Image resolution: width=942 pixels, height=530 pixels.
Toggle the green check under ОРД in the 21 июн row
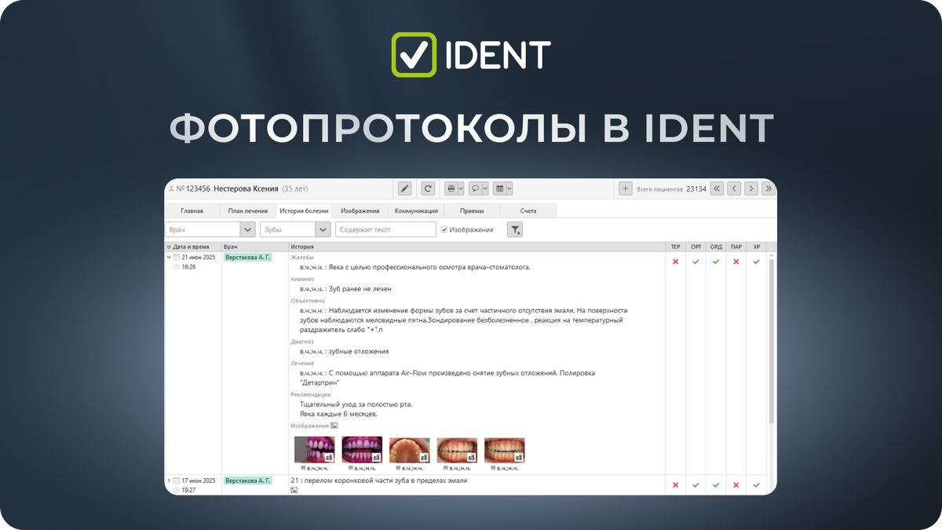click(x=716, y=261)
